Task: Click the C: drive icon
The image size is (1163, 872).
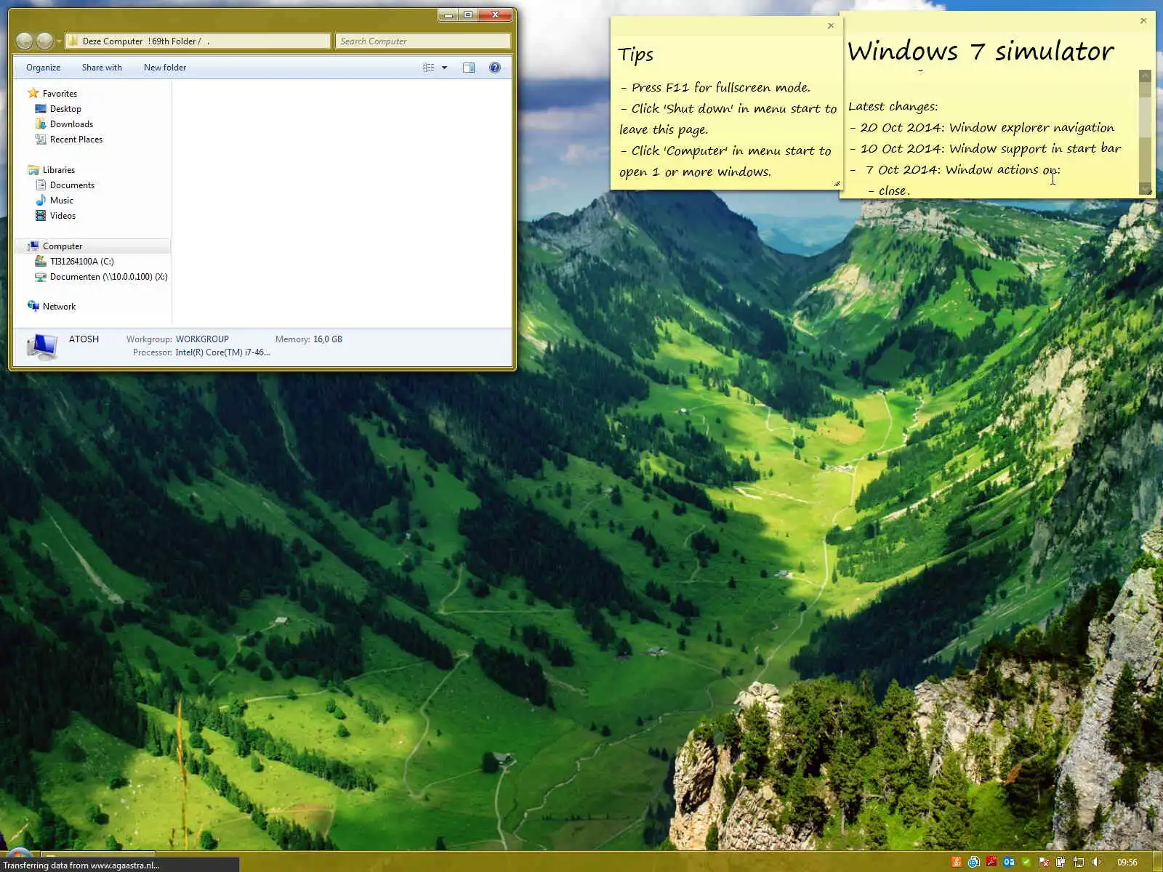Action: coord(41,262)
